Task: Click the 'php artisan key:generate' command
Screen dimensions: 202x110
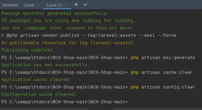Action: [163, 57]
